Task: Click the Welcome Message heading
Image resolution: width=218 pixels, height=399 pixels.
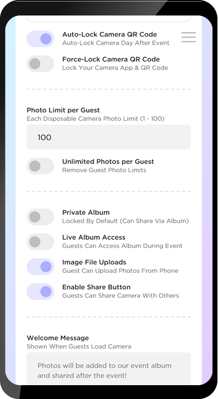Action: pyautogui.click(x=58, y=338)
